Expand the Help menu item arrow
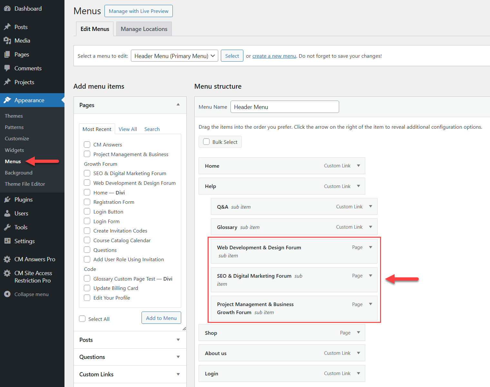This screenshot has width=490, height=387. pyautogui.click(x=358, y=186)
